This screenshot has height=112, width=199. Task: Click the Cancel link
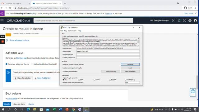[x=31, y=104]
